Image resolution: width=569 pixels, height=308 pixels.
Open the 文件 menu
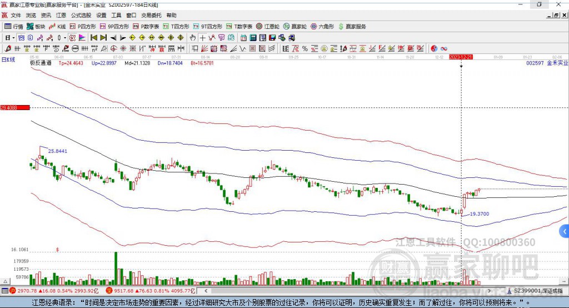[x=16, y=15]
